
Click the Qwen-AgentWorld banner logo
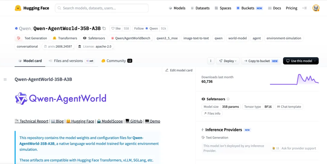pos(61,98)
